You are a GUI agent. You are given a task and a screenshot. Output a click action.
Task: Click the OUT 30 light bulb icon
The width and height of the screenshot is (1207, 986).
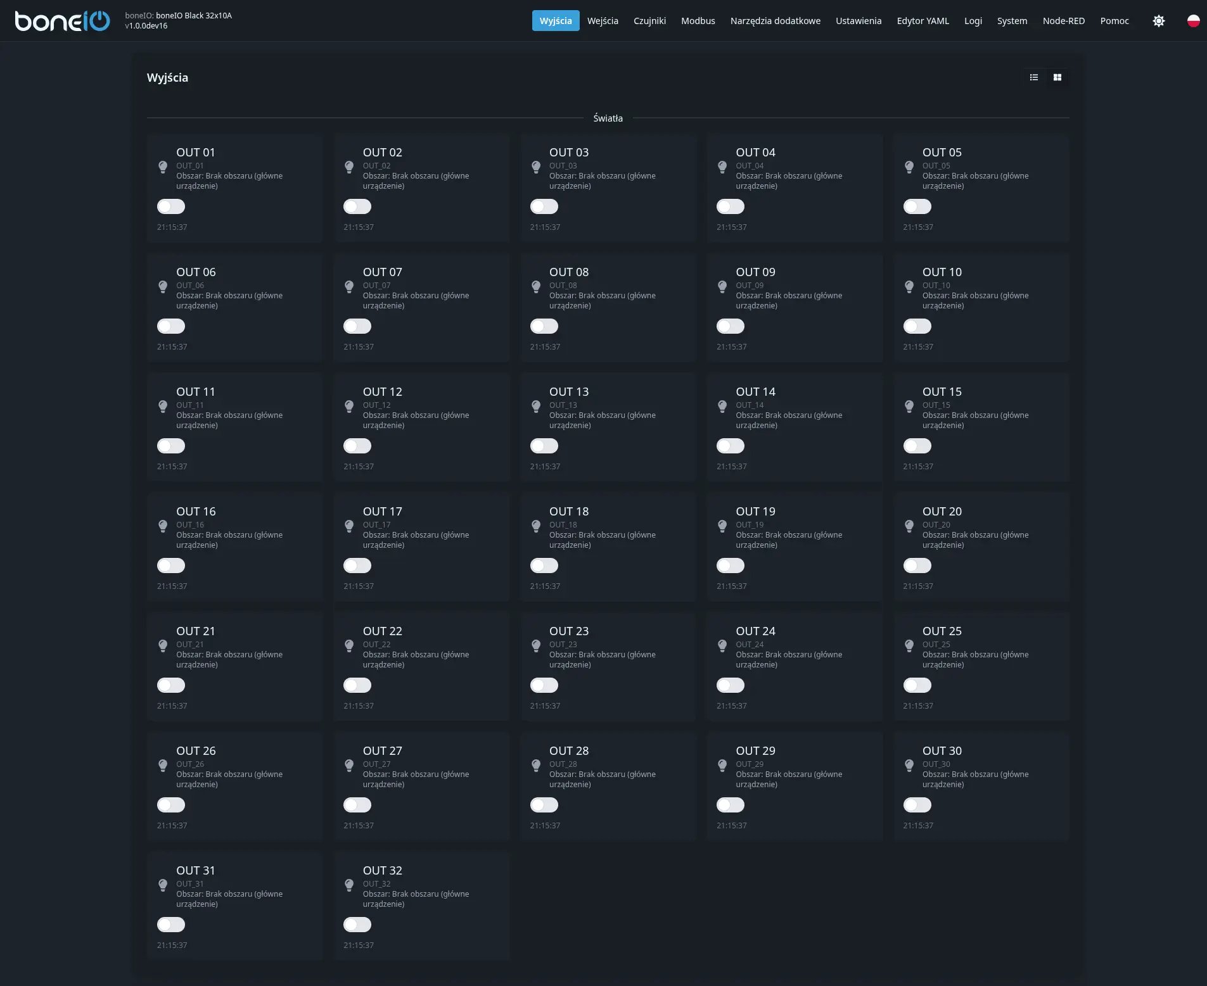coord(909,766)
